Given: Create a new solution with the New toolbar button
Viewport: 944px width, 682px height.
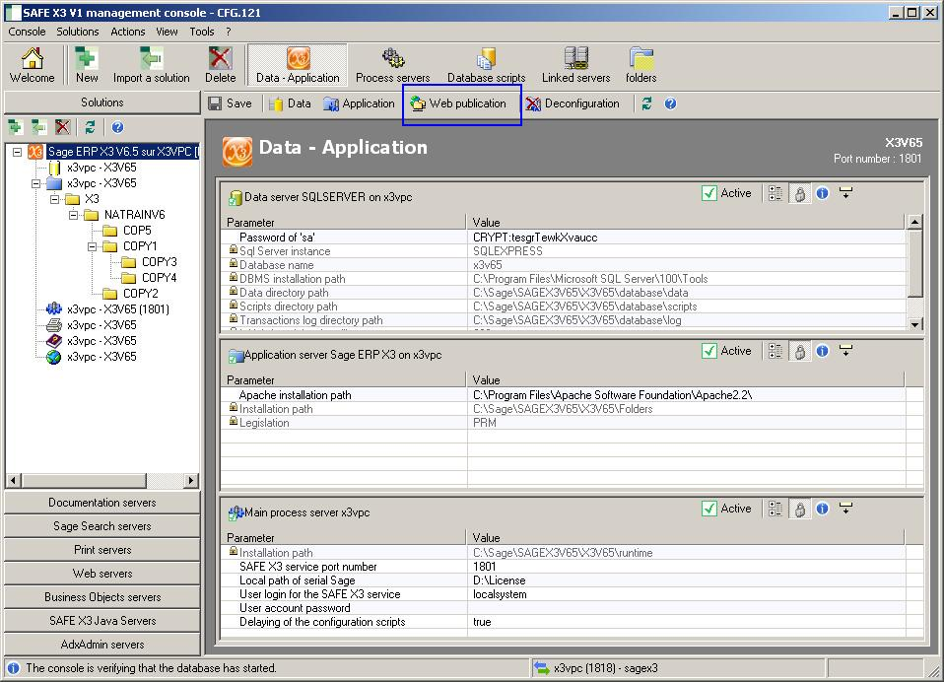Looking at the screenshot, I should 87,65.
